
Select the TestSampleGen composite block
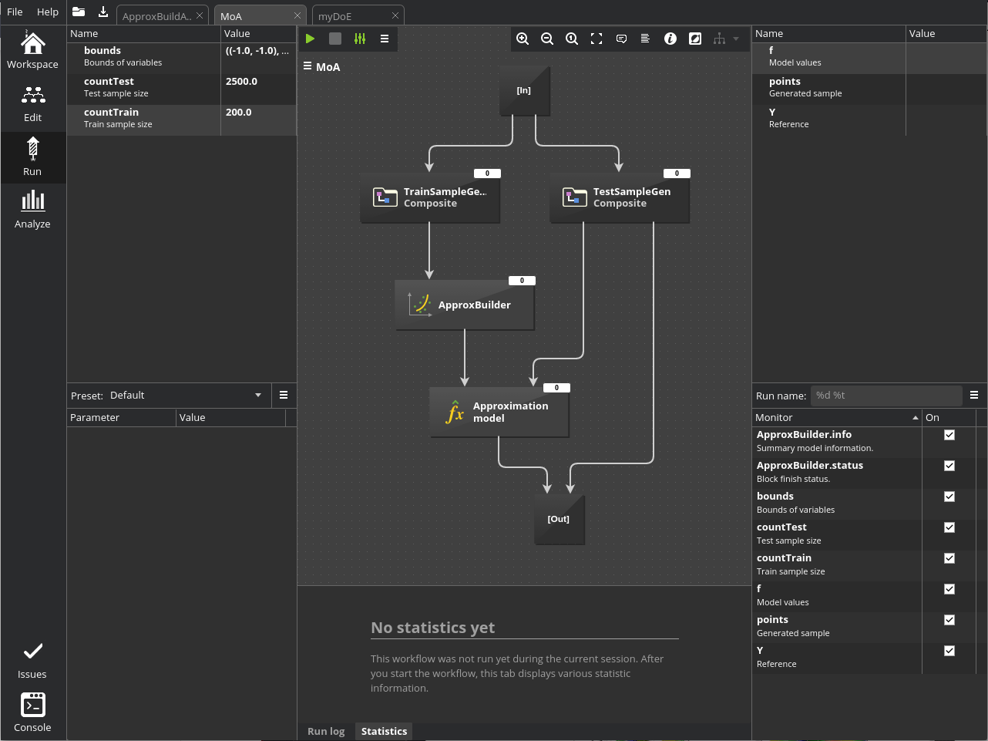(620, 197)
